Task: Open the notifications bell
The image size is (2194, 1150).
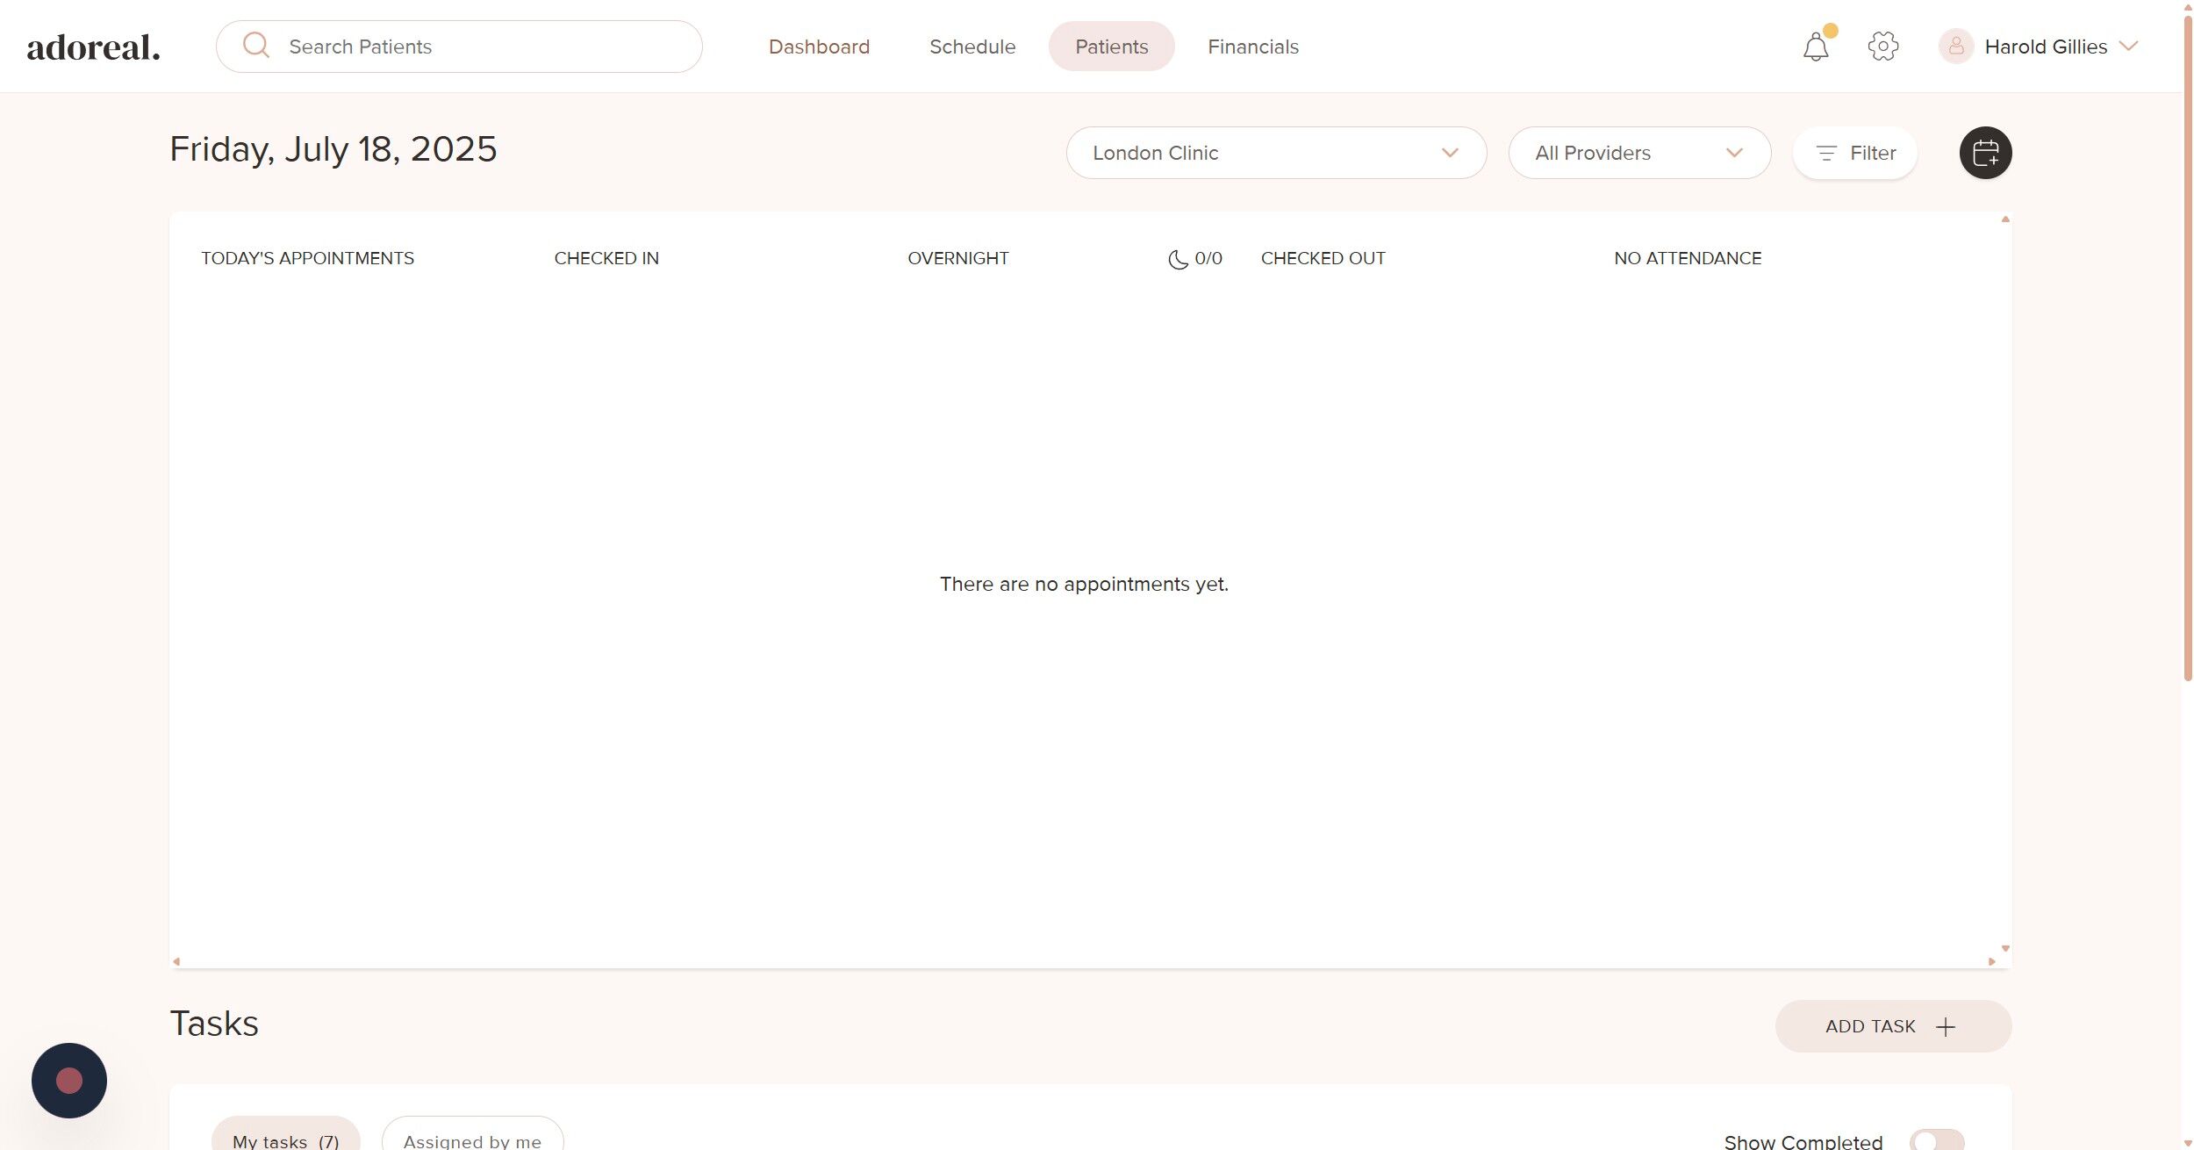Action: [1815, 47]
